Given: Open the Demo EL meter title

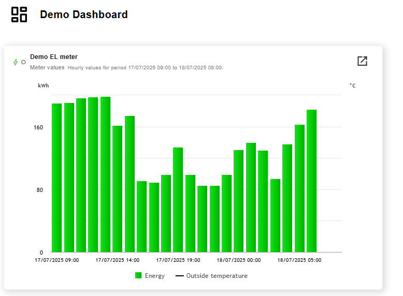Looking at the screenshot, I should coord(54,57).
